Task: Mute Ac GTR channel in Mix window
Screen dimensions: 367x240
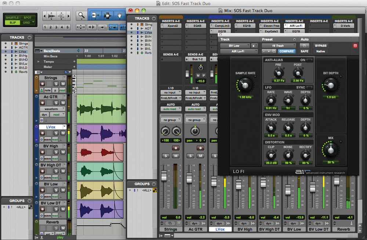Action: pyautogui.click(x=201, y=156)
